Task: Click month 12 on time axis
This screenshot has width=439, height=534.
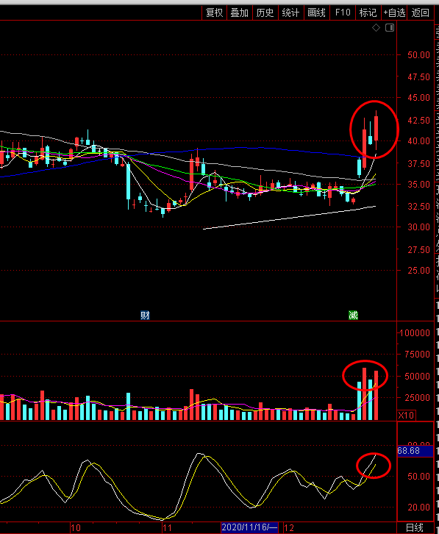Action: [x=289, y=528]
